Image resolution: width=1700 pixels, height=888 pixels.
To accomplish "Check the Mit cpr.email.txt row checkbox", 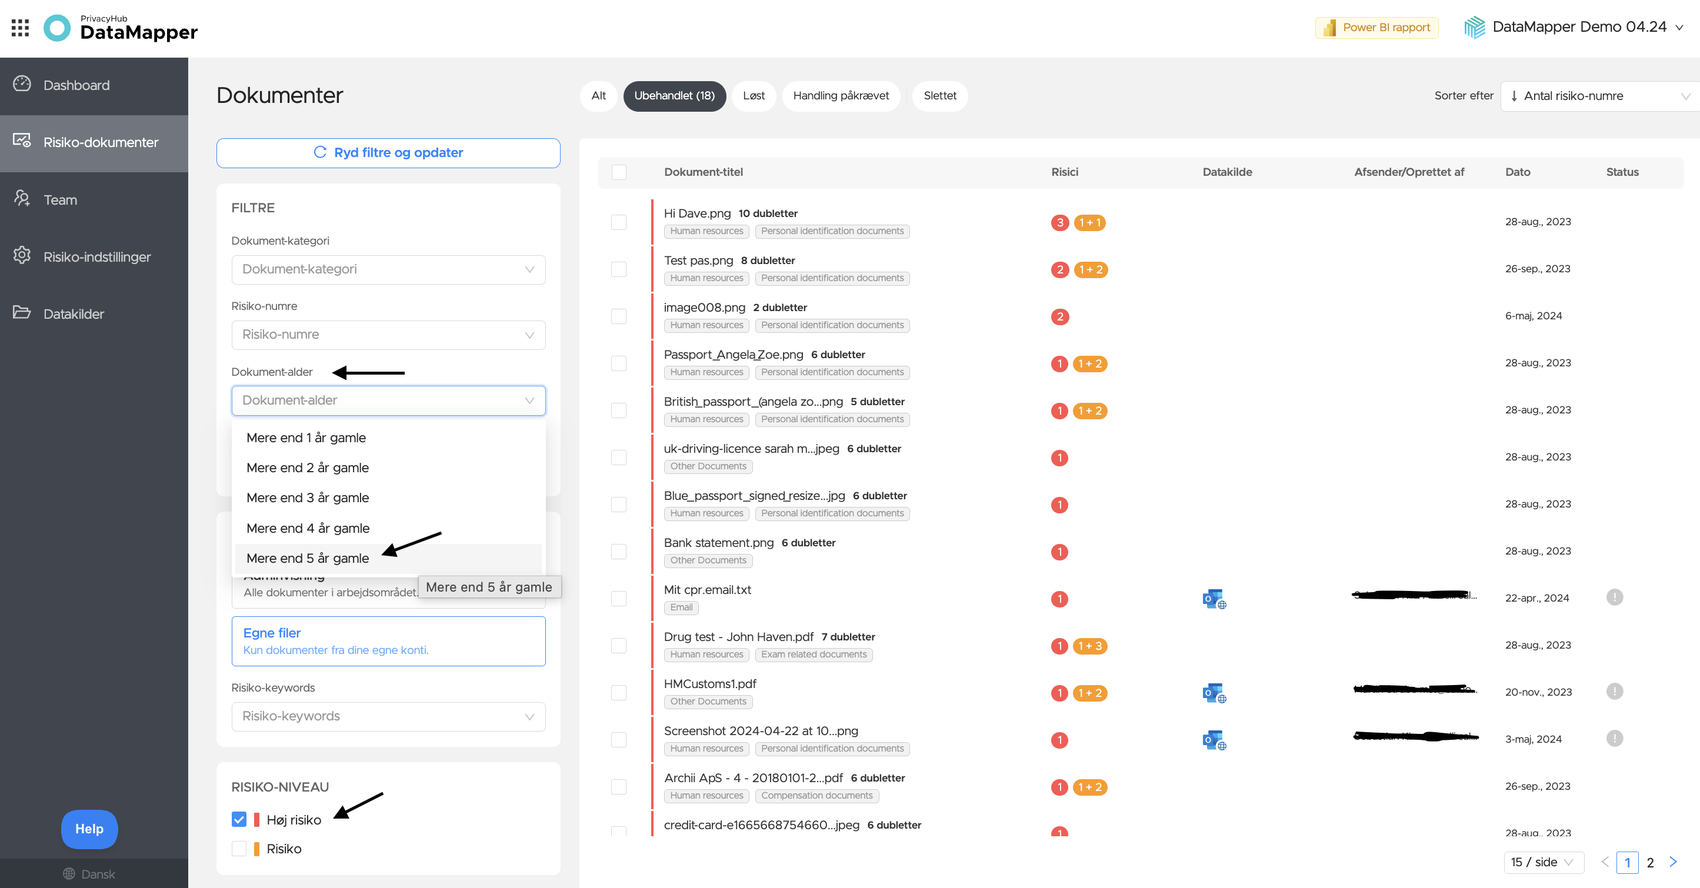I will pos(618,599).
